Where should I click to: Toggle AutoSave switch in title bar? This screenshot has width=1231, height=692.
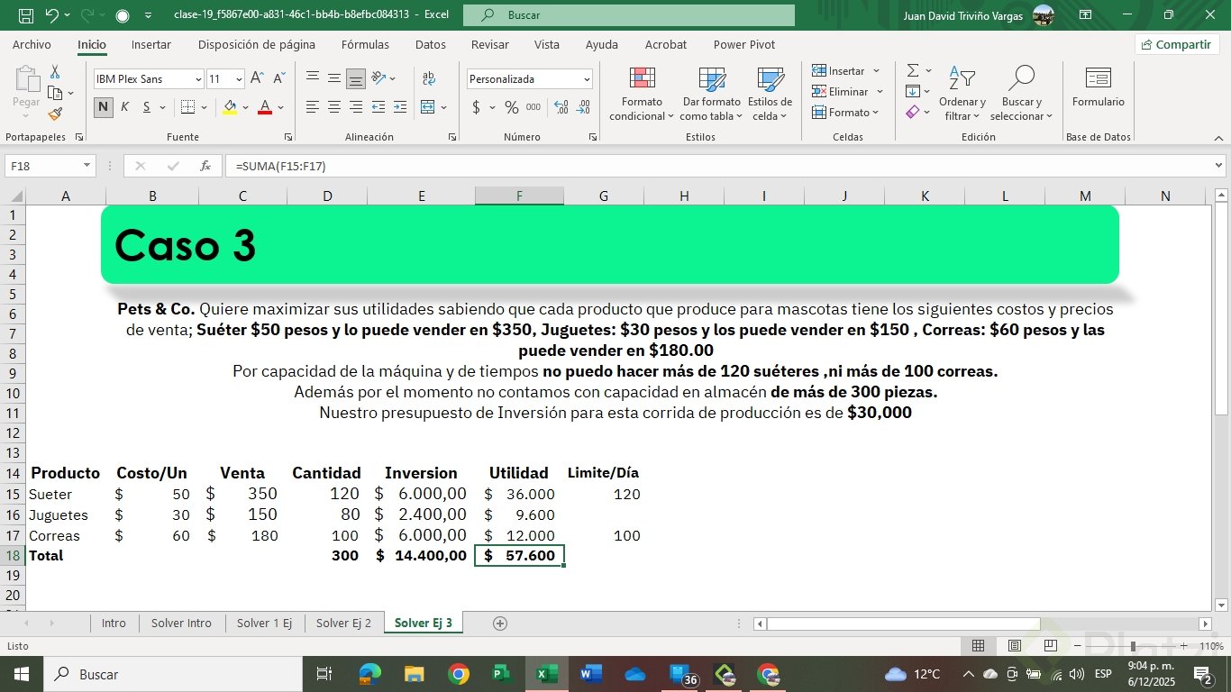[123, 15]
